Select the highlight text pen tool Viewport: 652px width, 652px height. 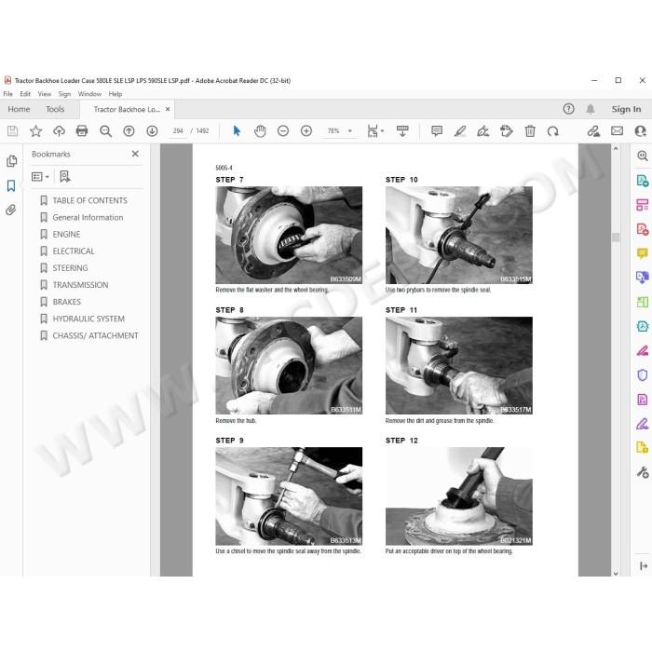point(460,131)
